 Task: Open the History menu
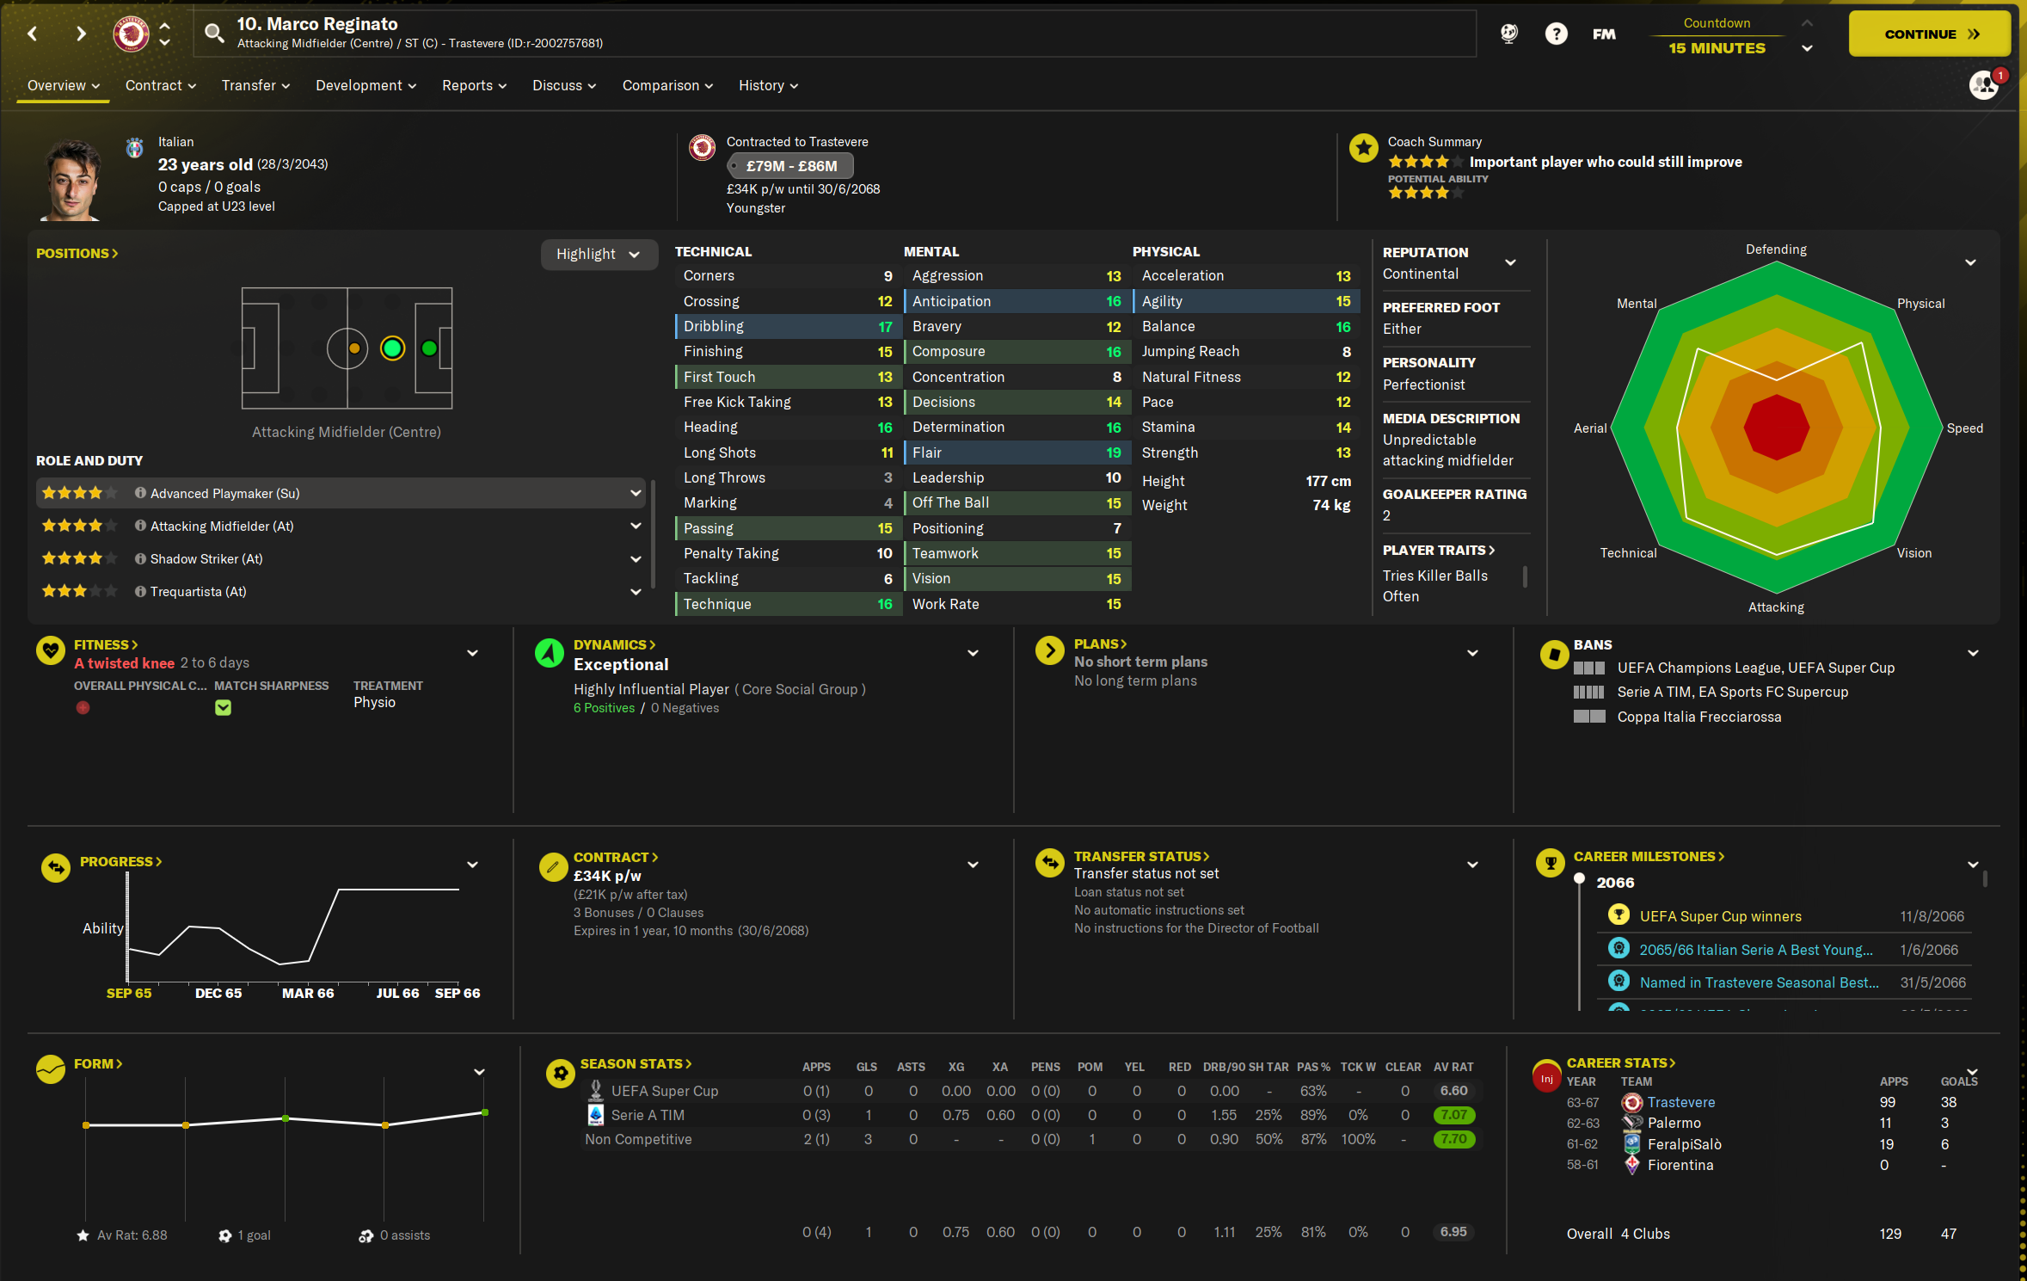pos(769,85)
